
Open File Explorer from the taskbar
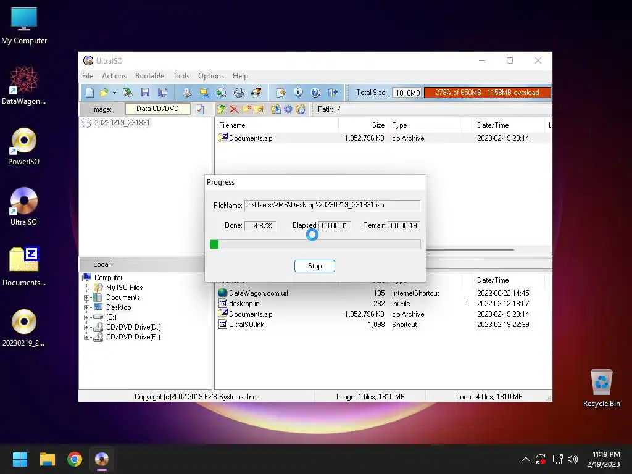tap(47, 459)
